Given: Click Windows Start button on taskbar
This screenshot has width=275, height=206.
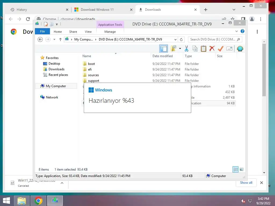Looking at the screenshot, I should point(6,200).
